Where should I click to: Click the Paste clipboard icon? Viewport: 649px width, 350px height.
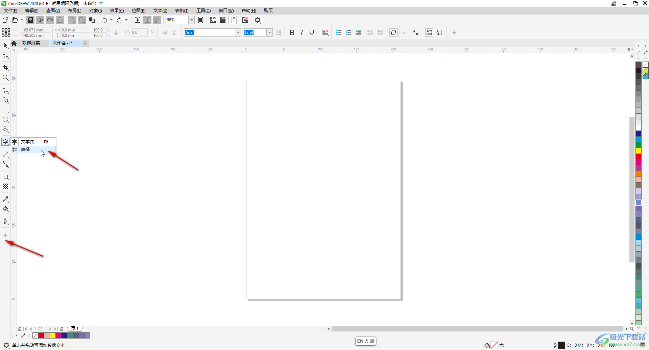[x=92, y=20]
